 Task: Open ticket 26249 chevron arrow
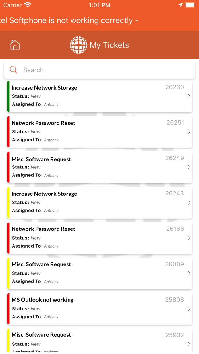pos(189,167)
